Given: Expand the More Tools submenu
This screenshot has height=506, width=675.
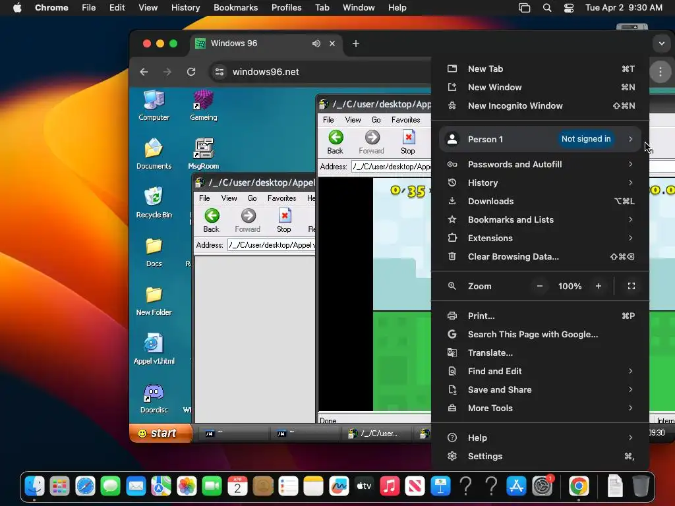Looking at the screenshot, I should tap(540, 408).
